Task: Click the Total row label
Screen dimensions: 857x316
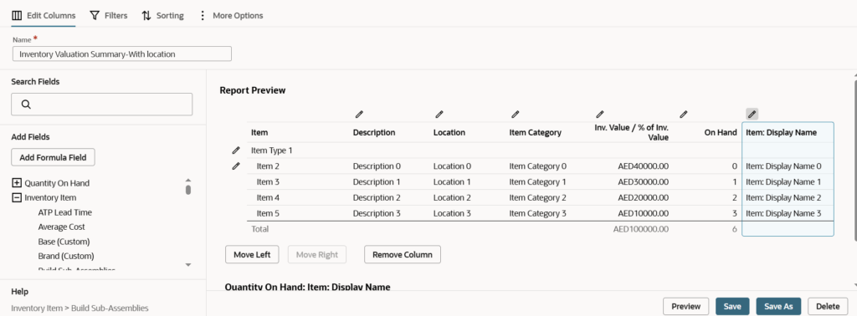Action: pos(259,229)
